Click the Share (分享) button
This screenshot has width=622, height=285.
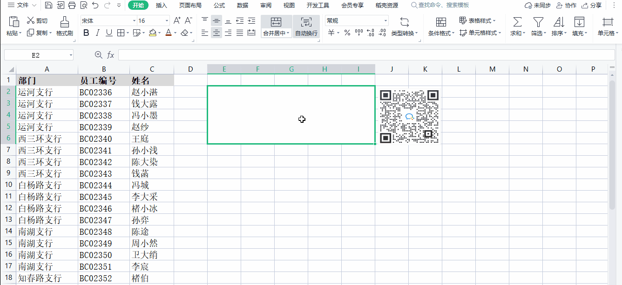tap(591, 6)
